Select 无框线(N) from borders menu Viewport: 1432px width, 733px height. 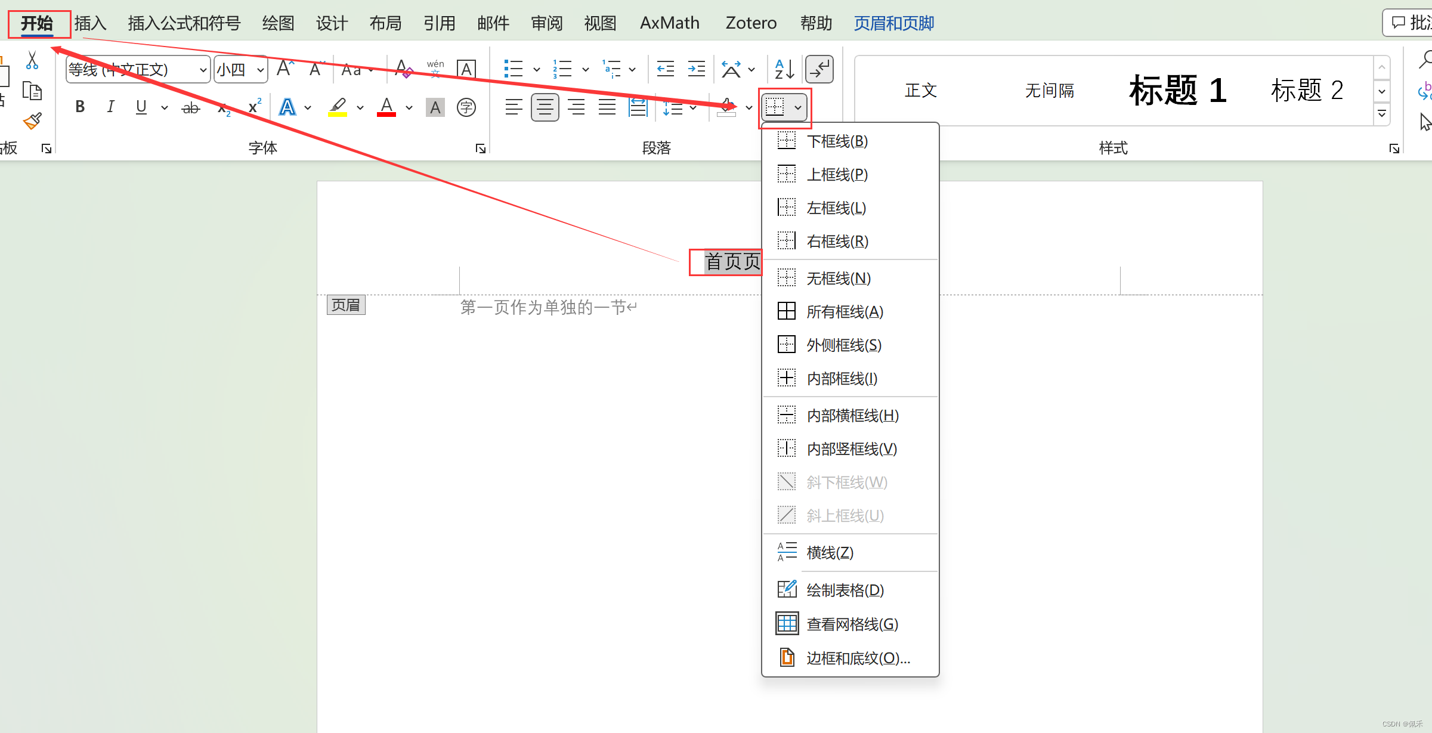tap(838, 279)
